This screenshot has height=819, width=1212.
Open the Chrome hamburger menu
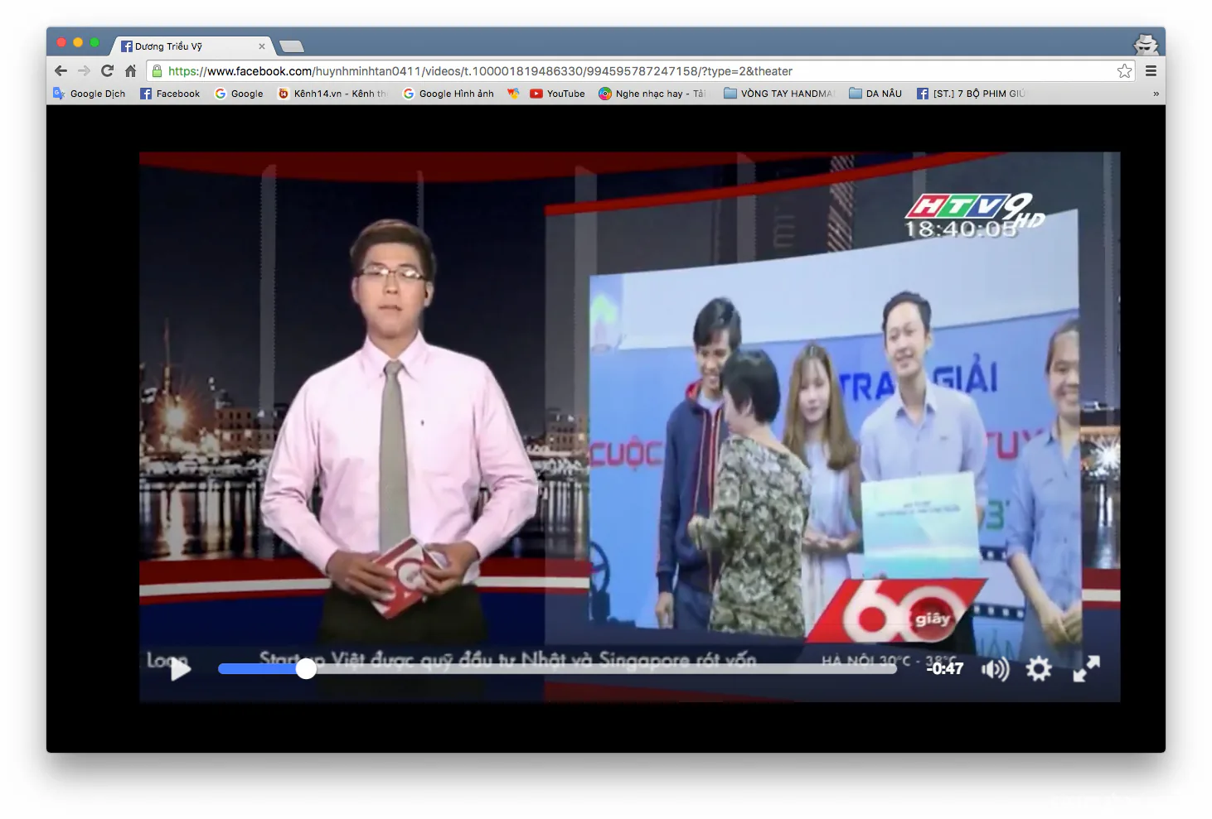[1151, 71]
